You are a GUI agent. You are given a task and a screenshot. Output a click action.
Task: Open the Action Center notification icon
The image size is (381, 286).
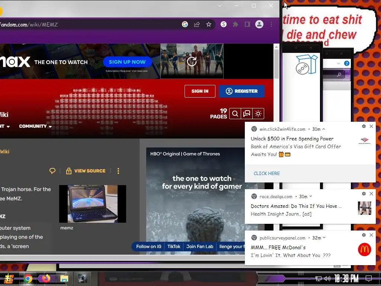coord(369,279)
